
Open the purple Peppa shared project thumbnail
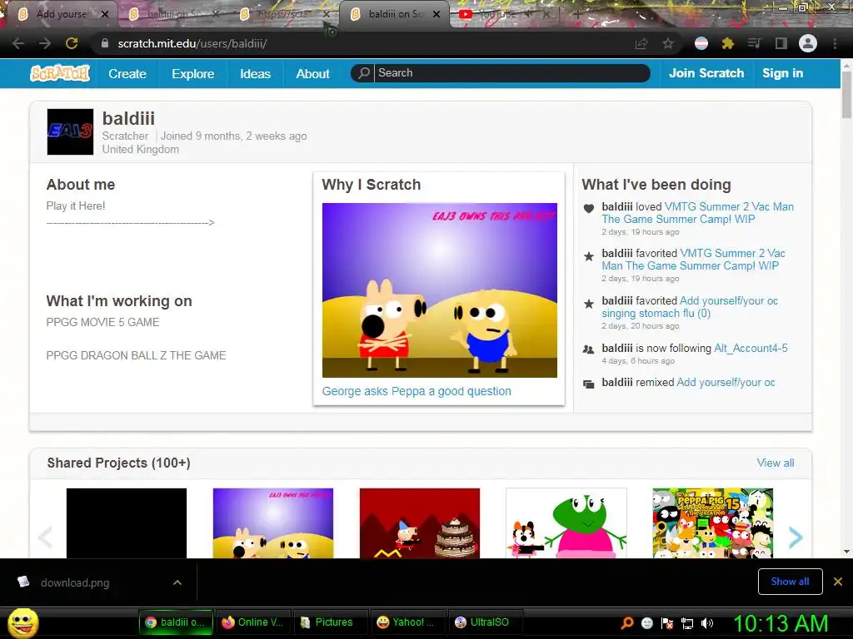(x=273, y=523)
